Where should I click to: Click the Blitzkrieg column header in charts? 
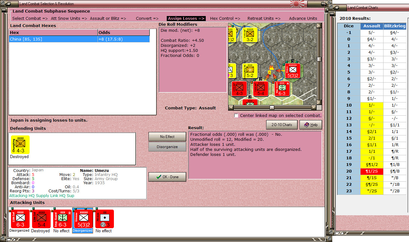pos(395,26)
